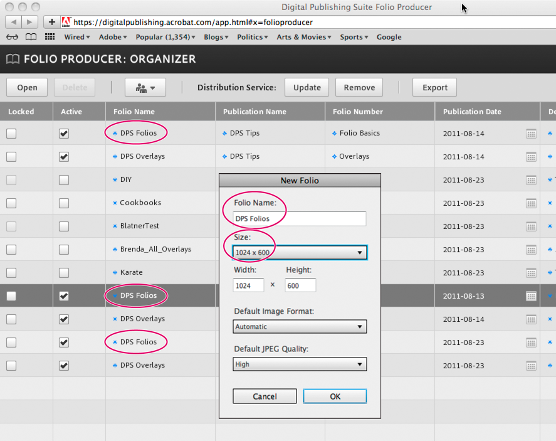Open the Top Sites grid icon
Viewport: 556px width, 441px height.
(x=50, y=37)
